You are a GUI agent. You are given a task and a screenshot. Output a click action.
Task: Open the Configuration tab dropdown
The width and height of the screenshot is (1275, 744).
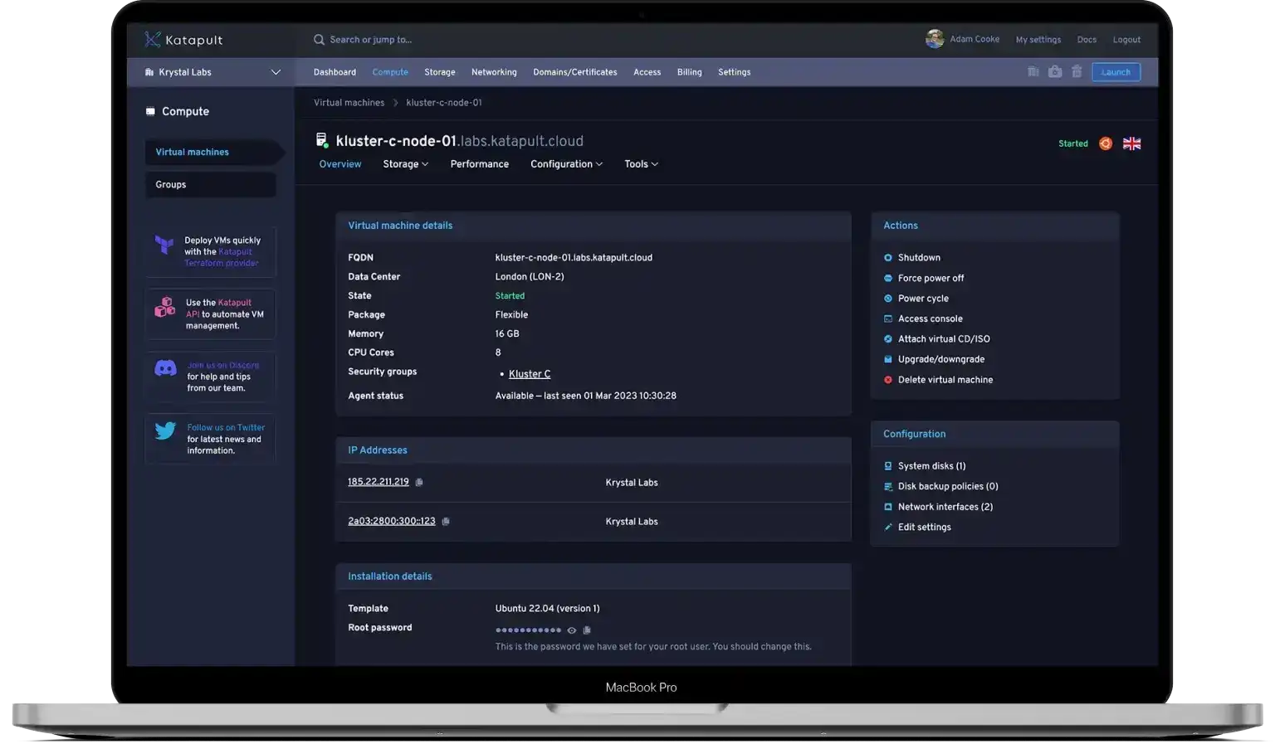[x=567, y=164]
